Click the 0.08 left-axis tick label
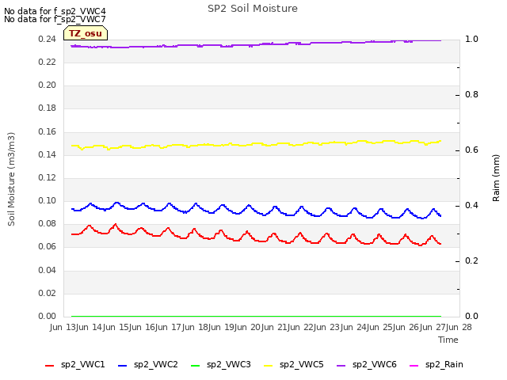Viewport: 507px width, 380px height. pyautogui.click(x=48, y=223)
